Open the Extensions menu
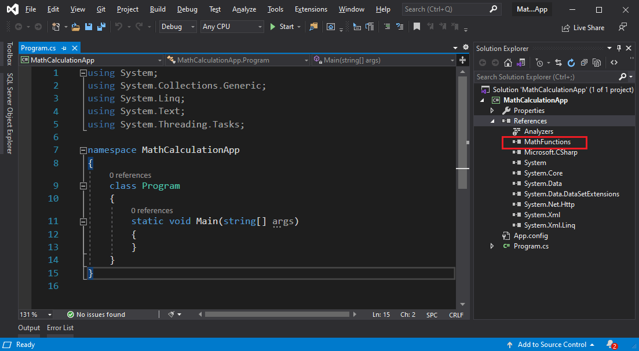 [311, 9]
